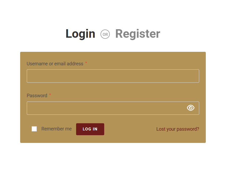Tick the Remember me checkbox

(x=34, y=129)
